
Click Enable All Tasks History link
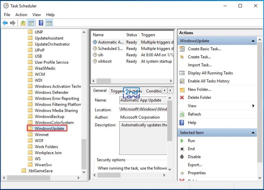pos(209,81)
